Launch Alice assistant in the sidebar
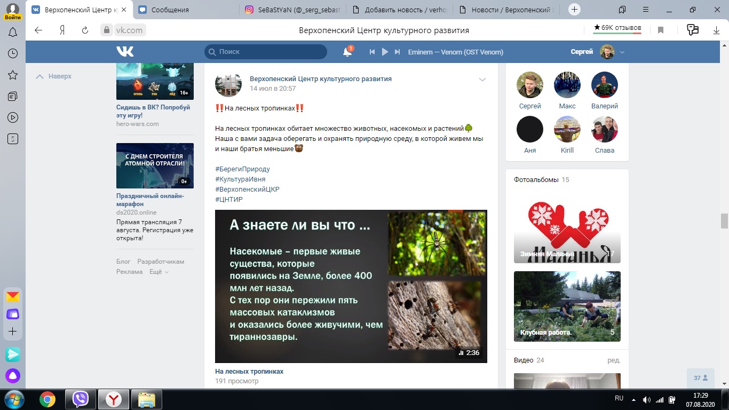729x410 pixels. [x=13, y=376]
